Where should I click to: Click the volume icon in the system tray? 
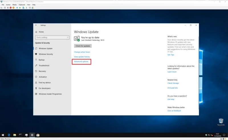(x=212, y=135)
